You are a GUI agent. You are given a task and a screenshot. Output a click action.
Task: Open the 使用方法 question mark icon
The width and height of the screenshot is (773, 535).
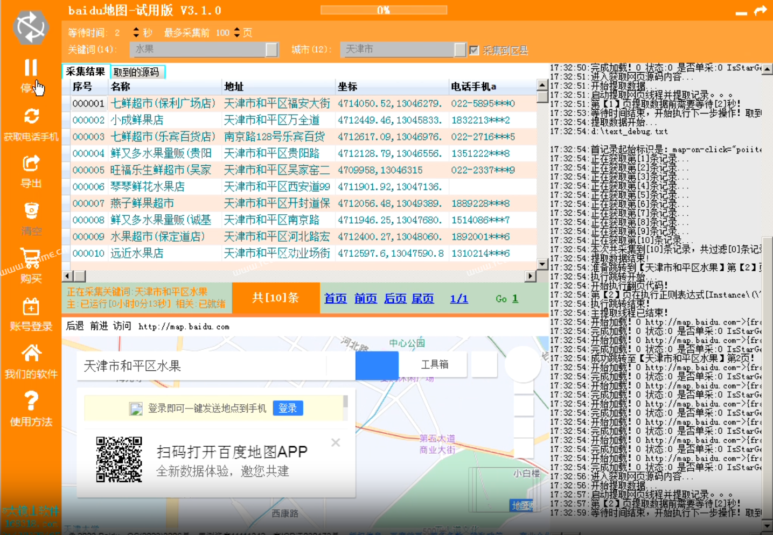point(31,400)
